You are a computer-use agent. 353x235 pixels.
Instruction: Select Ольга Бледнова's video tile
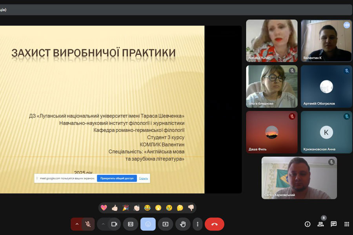(272, 86)
